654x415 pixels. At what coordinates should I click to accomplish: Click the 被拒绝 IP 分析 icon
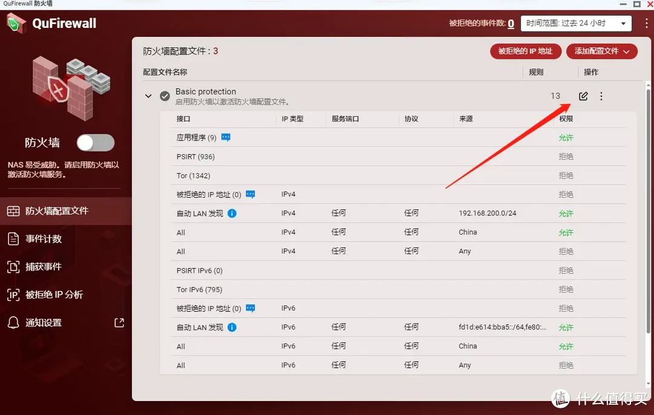pyautogui.click(x=13, y=295)
